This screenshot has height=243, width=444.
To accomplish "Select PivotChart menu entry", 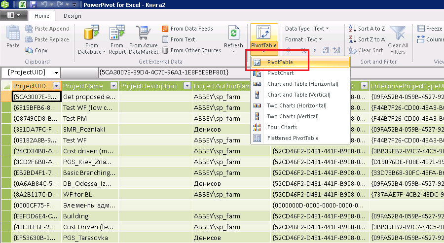I will tap(300, 73).
